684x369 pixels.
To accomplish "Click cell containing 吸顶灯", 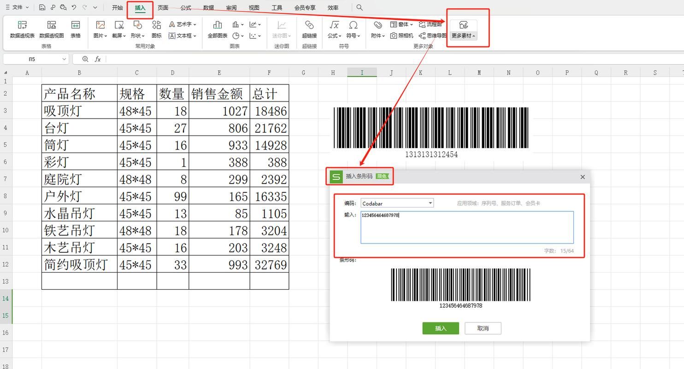I will coord(79,111).
